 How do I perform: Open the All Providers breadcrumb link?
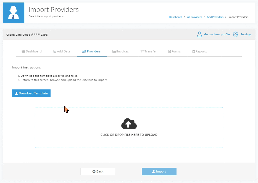coord(194,17)
